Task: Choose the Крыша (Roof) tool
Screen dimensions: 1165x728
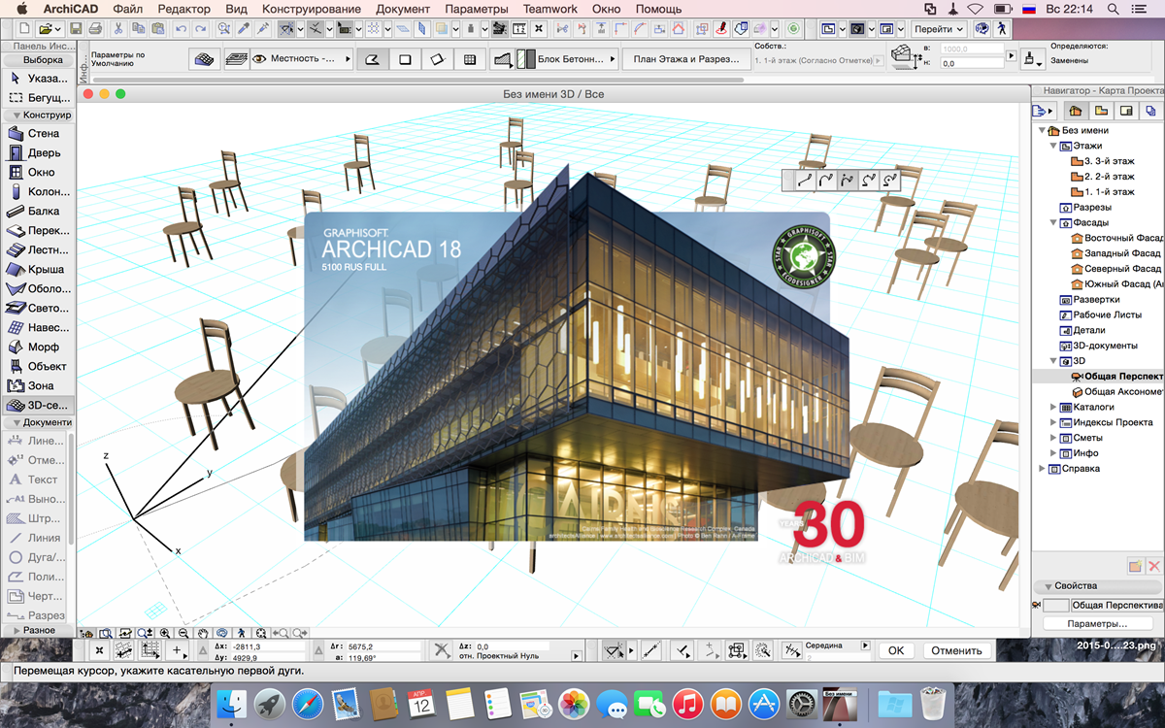Action: point(37,269)
